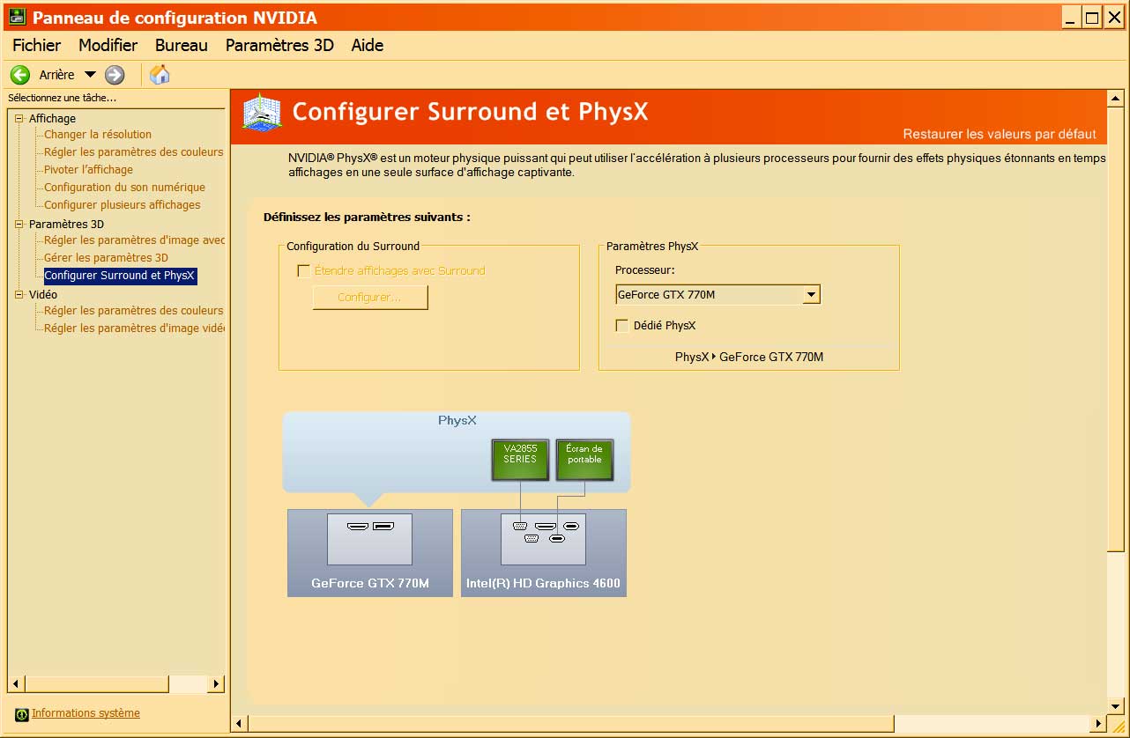Viewport: 1130px width, 738px height.
Task: Click the PhysX ▸ GeForce GTX 770M status text
Action: [749, 357]
